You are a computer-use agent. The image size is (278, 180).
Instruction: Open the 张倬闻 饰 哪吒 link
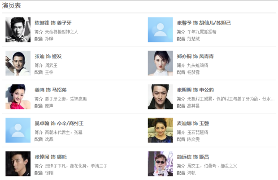[x=51, y=157]
